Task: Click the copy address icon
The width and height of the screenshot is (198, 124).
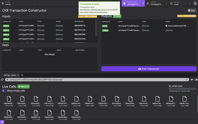Action: [196, 80]
